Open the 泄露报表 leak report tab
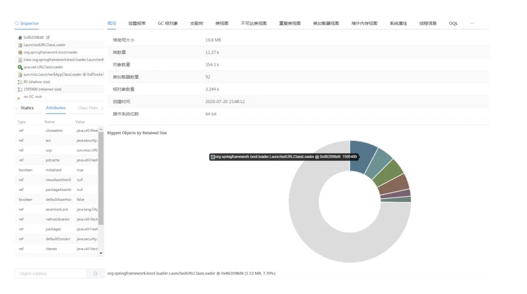Viewport: 527px width, 294px height. pos(137,24)
